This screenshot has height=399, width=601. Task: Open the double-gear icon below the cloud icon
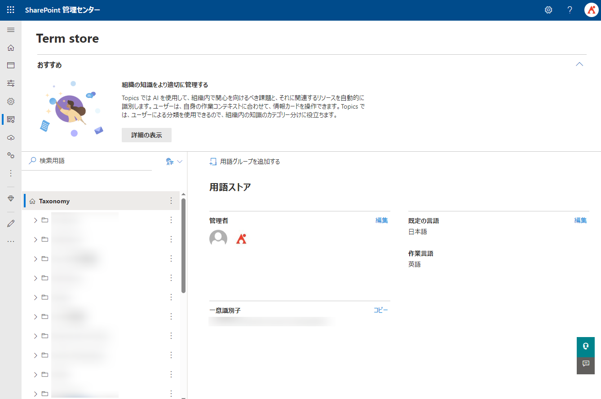click(11, 155)
